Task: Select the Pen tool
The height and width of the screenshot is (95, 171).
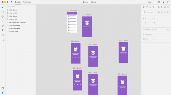Action: point(3,26)
